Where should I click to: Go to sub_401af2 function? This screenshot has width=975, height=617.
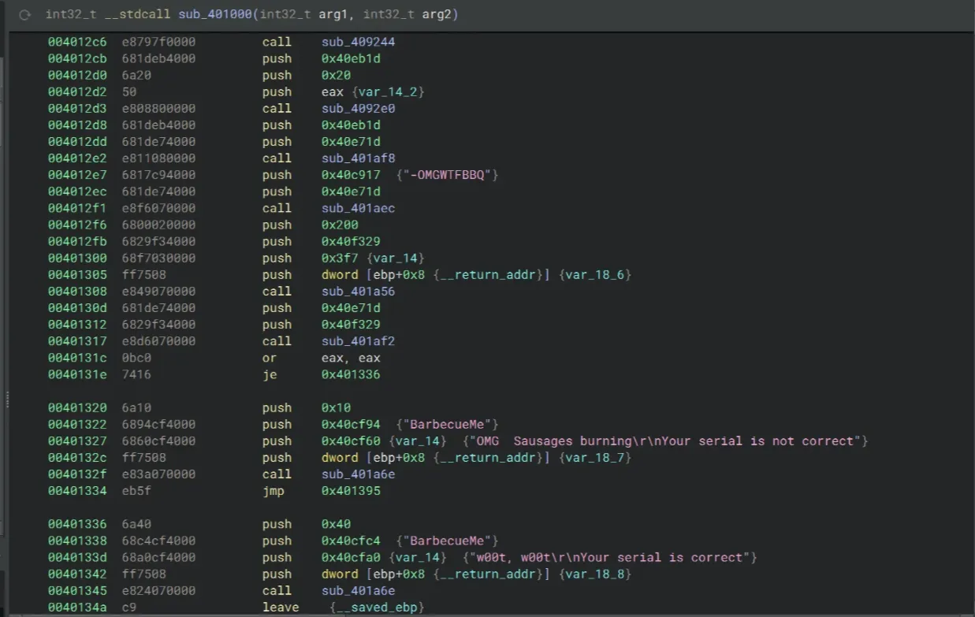(358, 341)
